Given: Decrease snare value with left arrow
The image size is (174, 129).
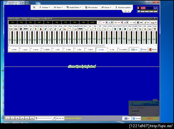Looking at the screenshot, I should click(x=122, y=22).
